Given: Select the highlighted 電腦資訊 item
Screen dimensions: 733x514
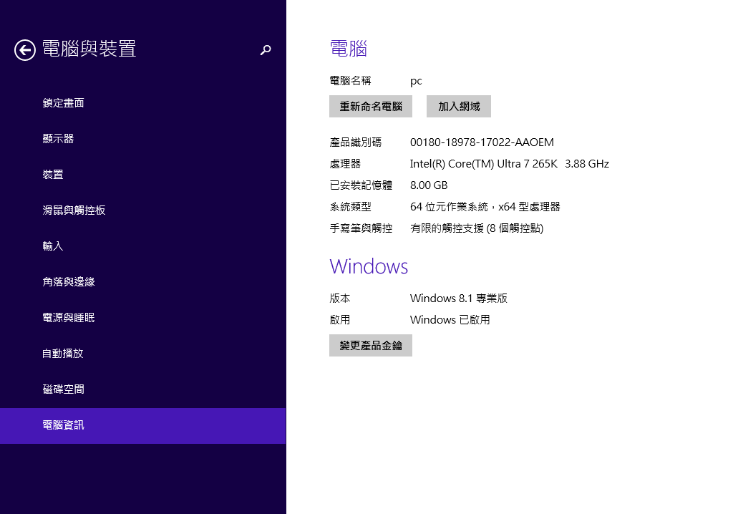Looking at the screenshot, I should tap(143, 426).
